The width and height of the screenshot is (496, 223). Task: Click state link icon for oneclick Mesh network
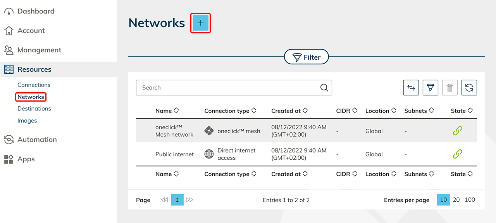[x=457, y=131]
